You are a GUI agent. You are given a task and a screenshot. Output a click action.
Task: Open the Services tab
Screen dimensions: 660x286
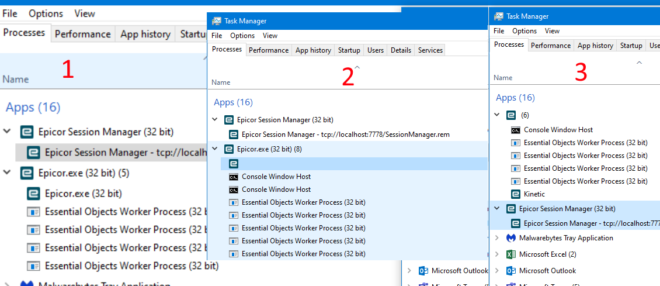[430, 50]
